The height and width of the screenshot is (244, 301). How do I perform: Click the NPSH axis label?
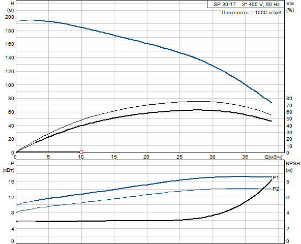[x=293, y=163]
